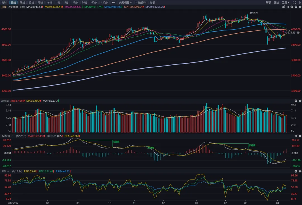Open main chart settings gear icon

click(x=300, y=7)
